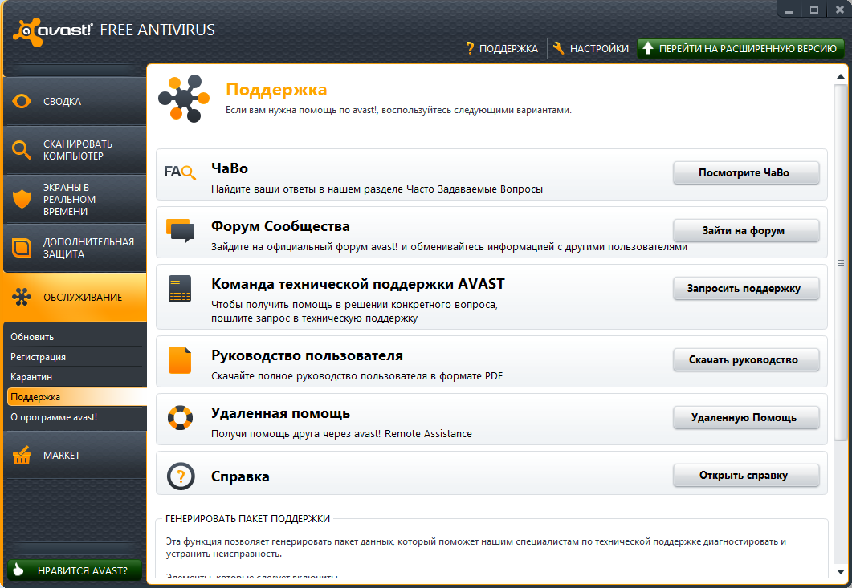Click the basket icon for Market

tap(22, 456)
